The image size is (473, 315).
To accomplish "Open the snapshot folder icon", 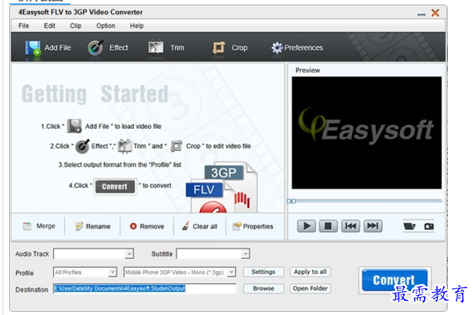I will [x=409, y=226].
